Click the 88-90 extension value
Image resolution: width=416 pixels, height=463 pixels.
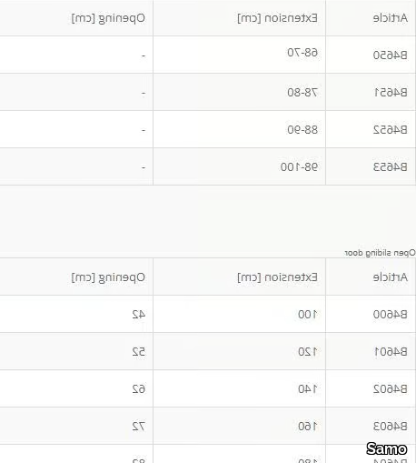302,130
